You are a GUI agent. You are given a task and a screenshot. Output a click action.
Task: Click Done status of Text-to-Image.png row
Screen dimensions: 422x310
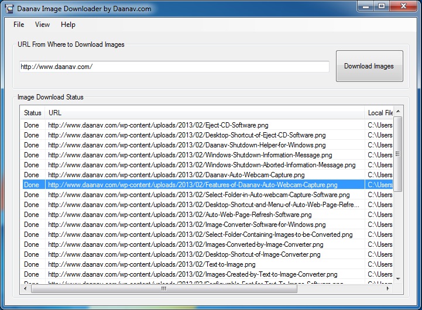pos(32,264)
